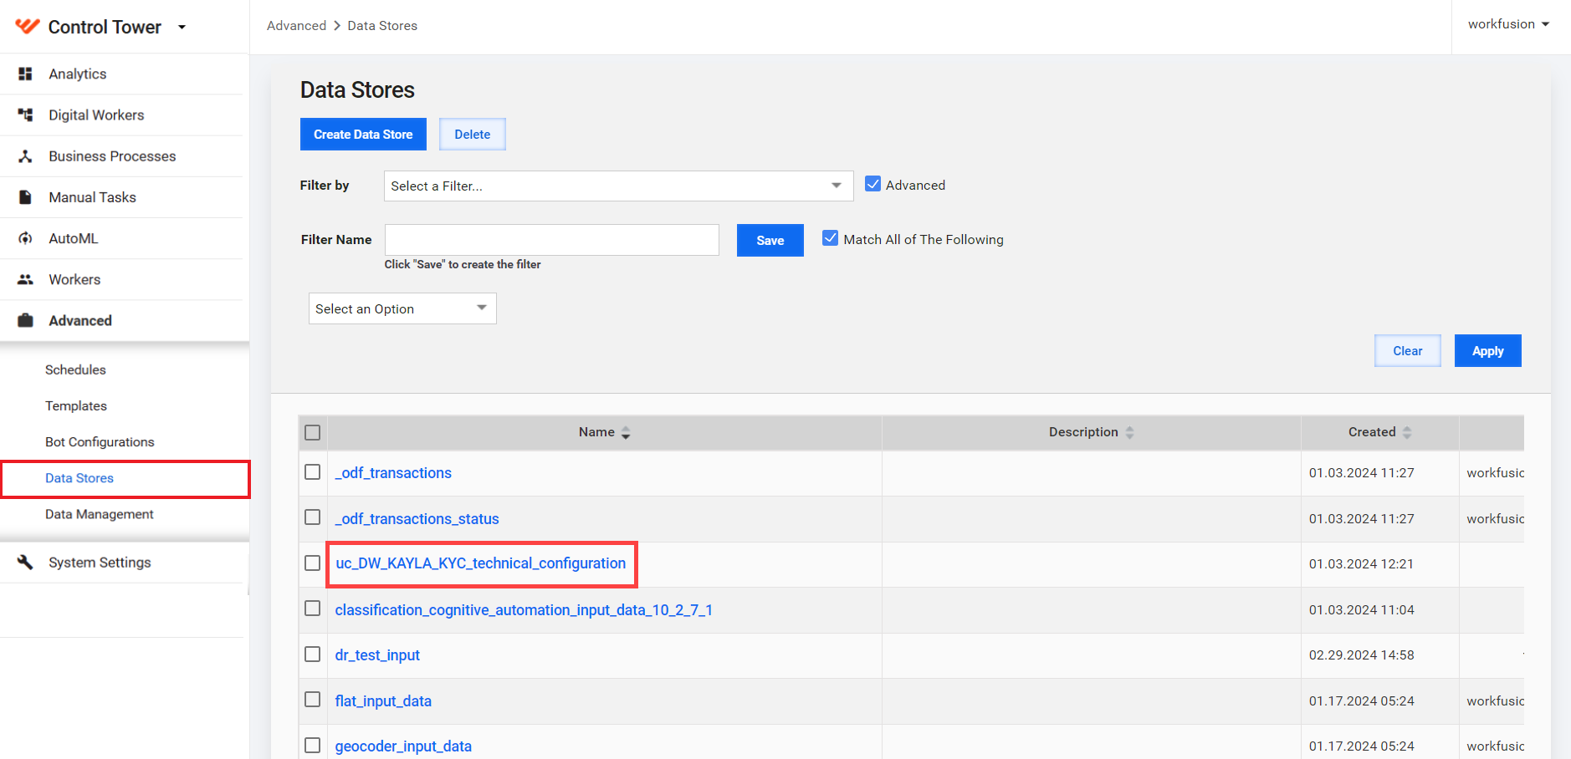Open AutoML in the sidebar

click(x=74, y=238)
